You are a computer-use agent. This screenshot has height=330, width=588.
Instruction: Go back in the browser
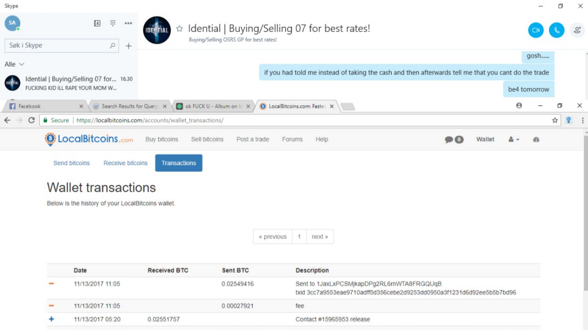point(7,121)
